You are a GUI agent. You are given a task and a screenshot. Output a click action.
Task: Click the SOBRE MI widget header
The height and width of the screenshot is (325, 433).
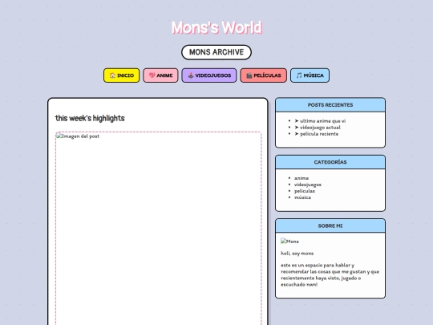click(x=330, y=225)
